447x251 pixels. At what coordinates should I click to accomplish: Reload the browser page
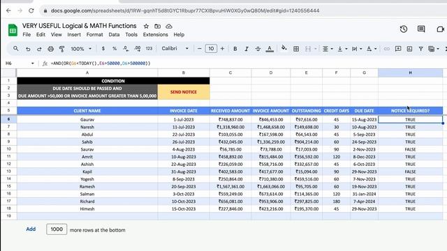click(31, 11)
